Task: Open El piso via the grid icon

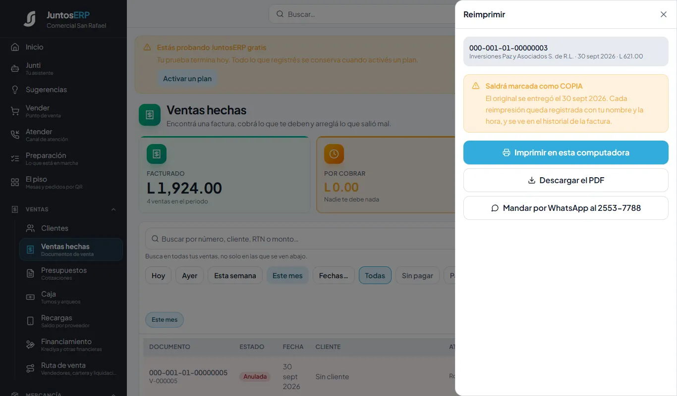Action: point(15,182)
